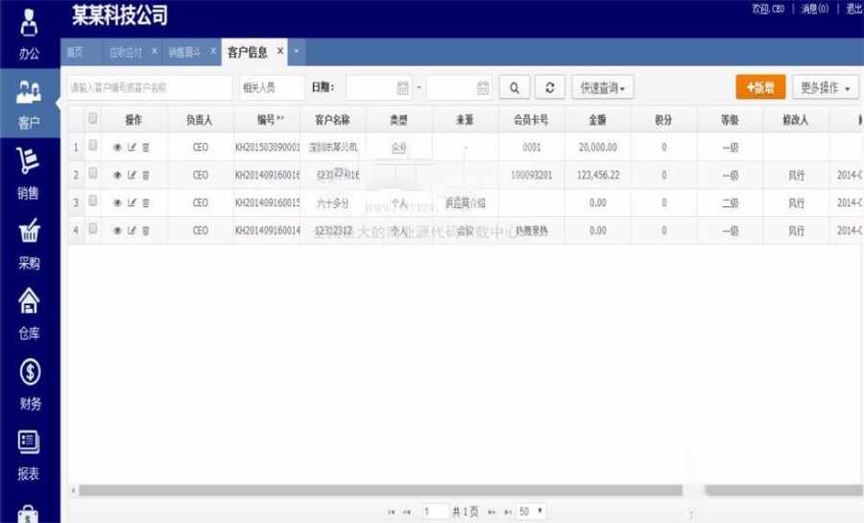View details of customer KH201409160014
This screenshot has height=523, width=864.
click(117, 230)
